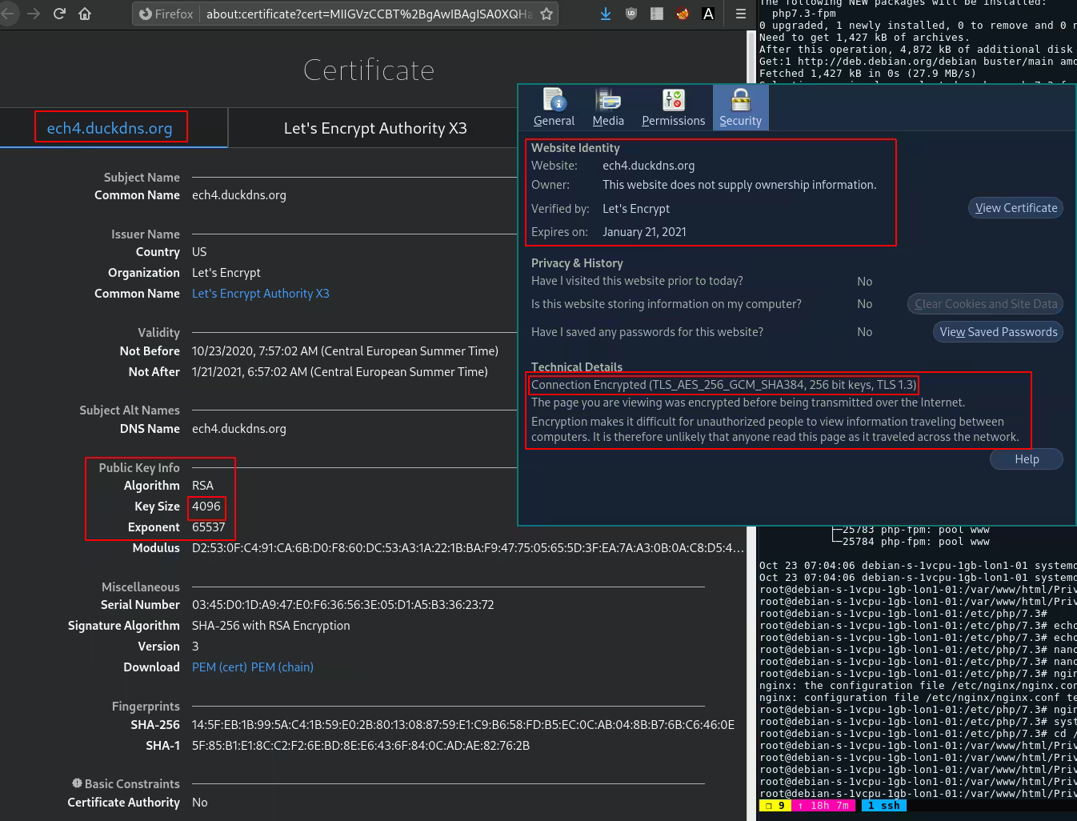
Task: Click the Connection Encrypted TLS details line
Action: [x=724, y=385]
